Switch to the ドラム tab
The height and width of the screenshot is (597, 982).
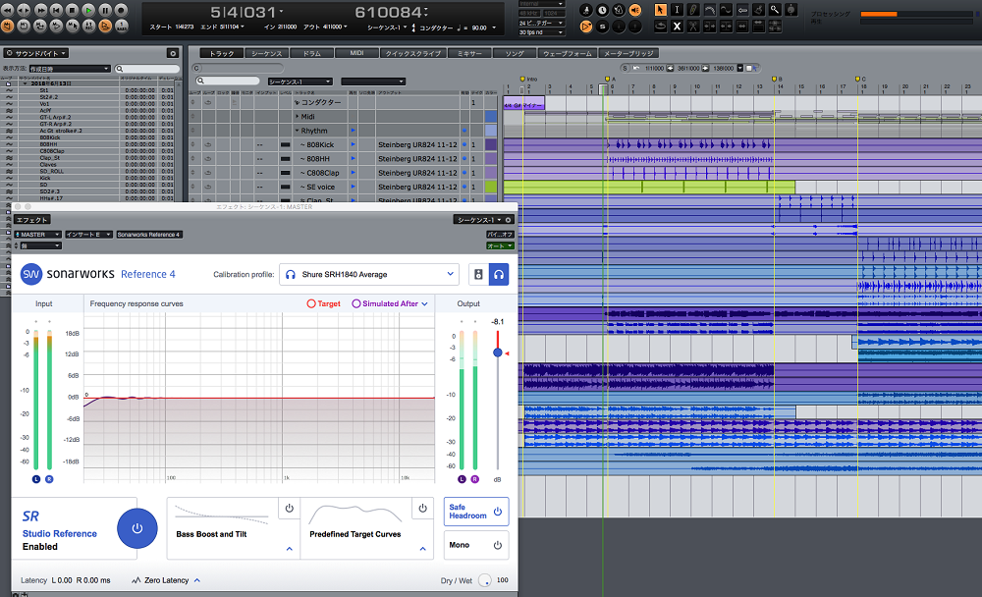(312, 53)
